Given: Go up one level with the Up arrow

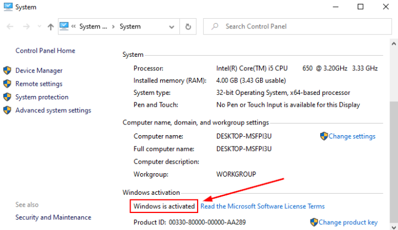Looking at the screenshot, I should [x=51, y=26].
